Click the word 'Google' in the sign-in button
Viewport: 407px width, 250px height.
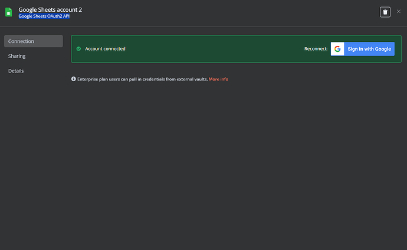(x=383, y=49)
